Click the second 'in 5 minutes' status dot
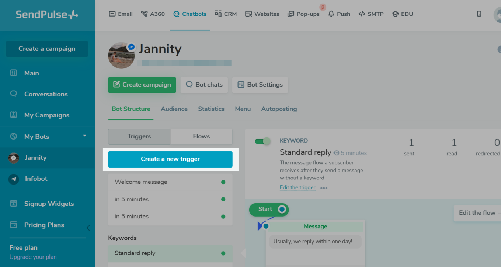 [223, 217]
